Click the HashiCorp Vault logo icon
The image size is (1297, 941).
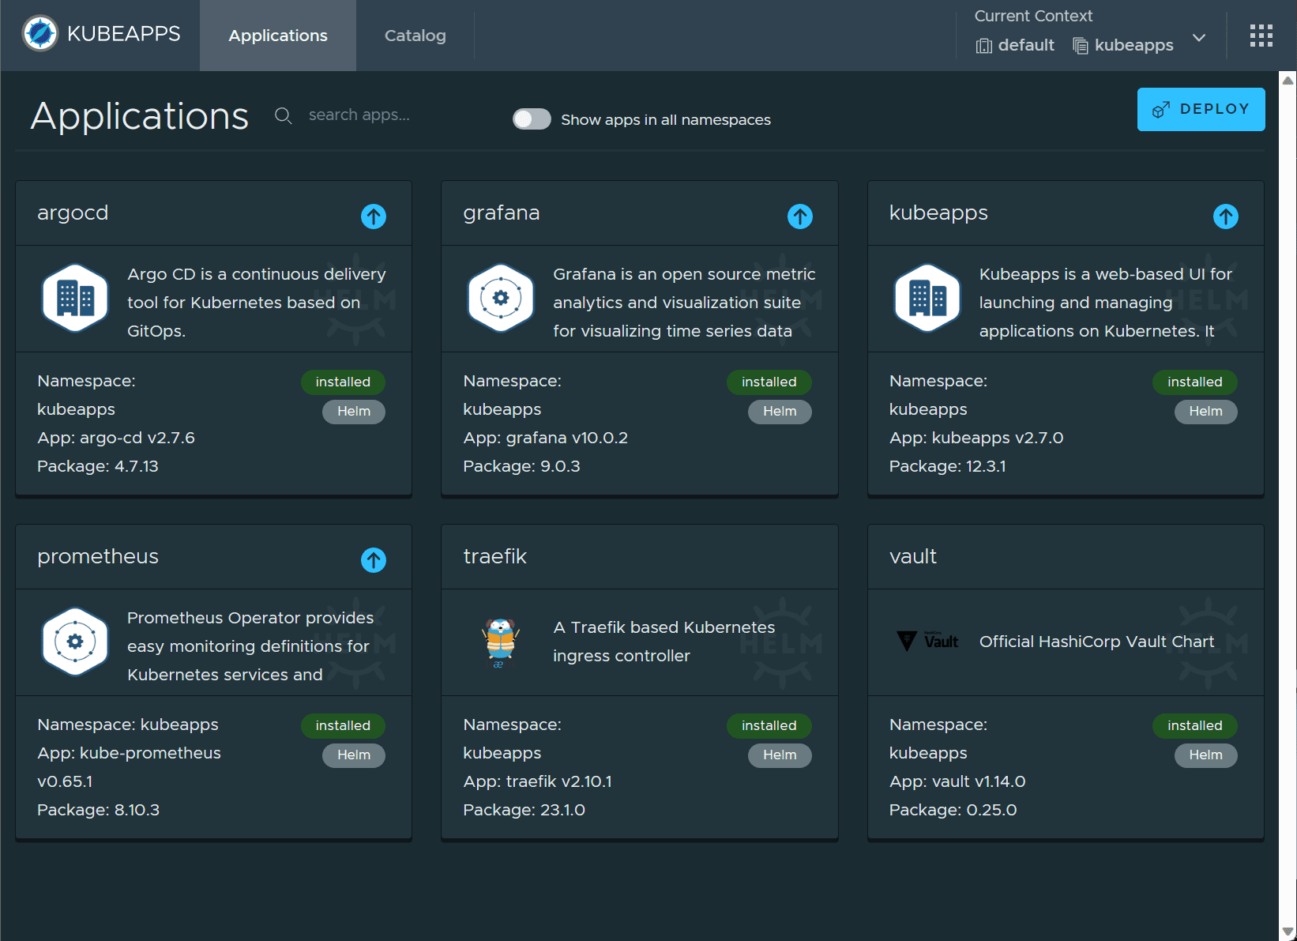pos(927,641)
